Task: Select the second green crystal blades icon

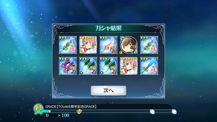Action: coord(108,66)
